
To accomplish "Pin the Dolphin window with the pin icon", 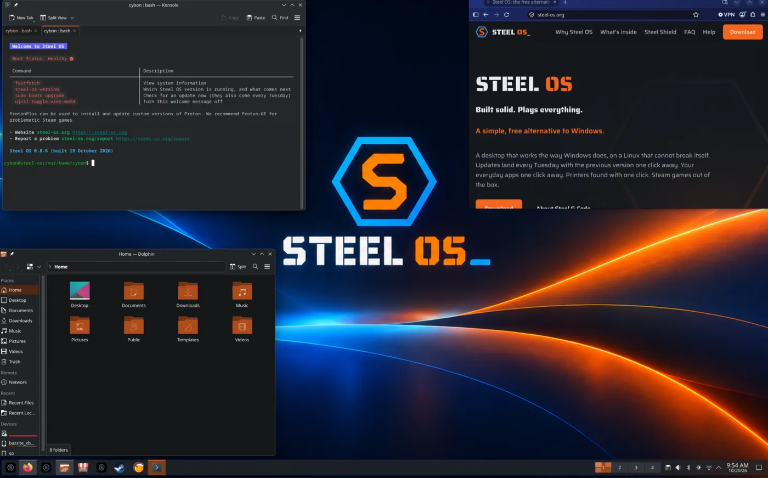I will click(x=12, y=254).
